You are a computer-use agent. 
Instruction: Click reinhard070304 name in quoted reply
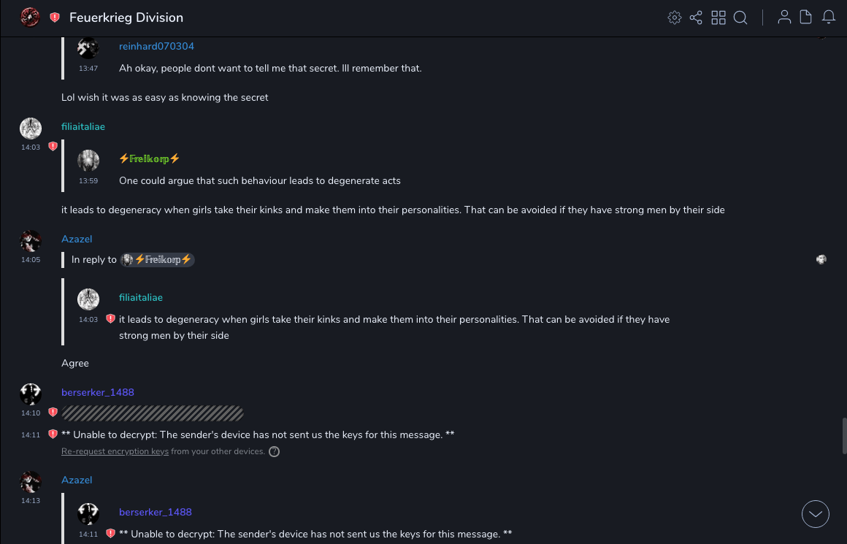(156, 47)
